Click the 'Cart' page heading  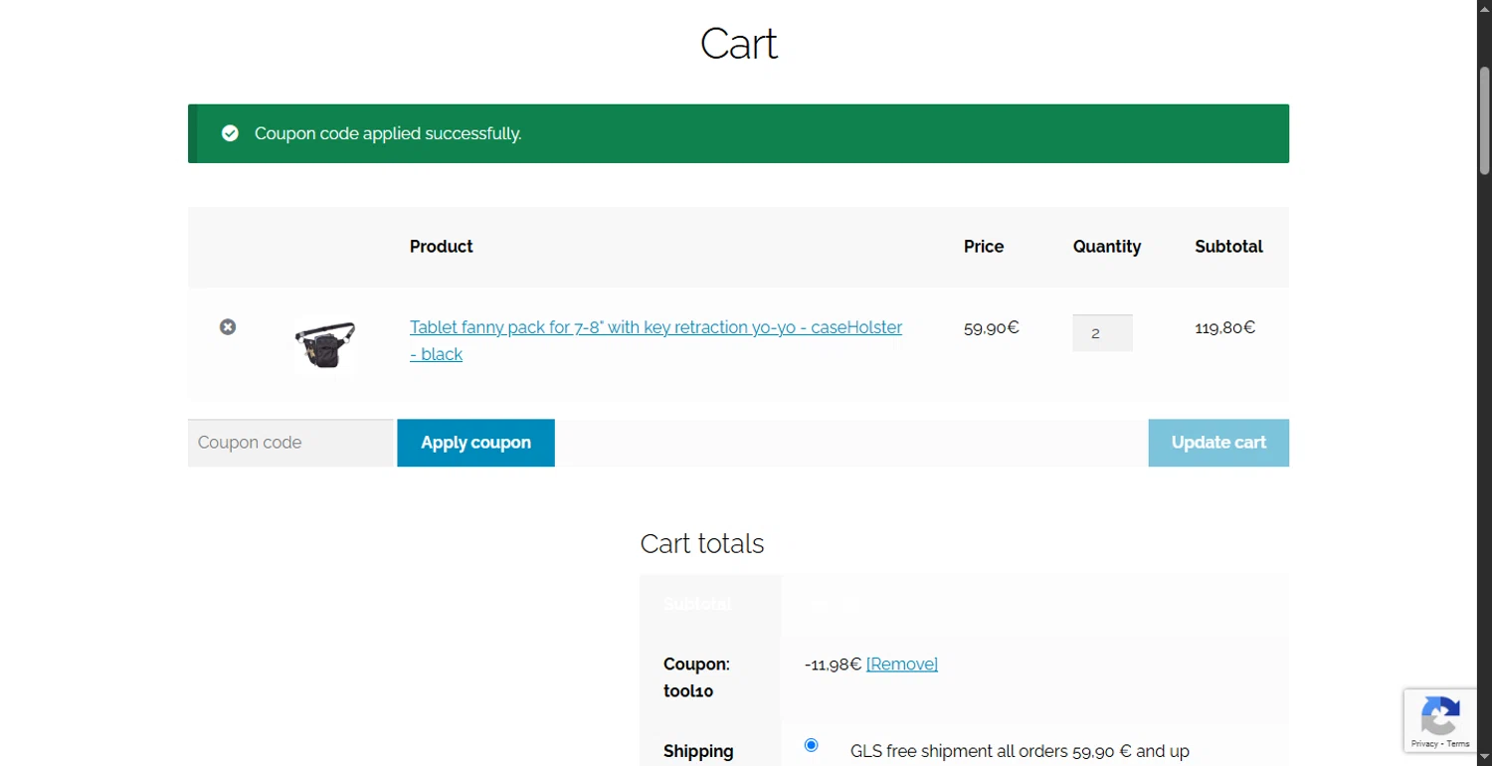tap(738, 44)
